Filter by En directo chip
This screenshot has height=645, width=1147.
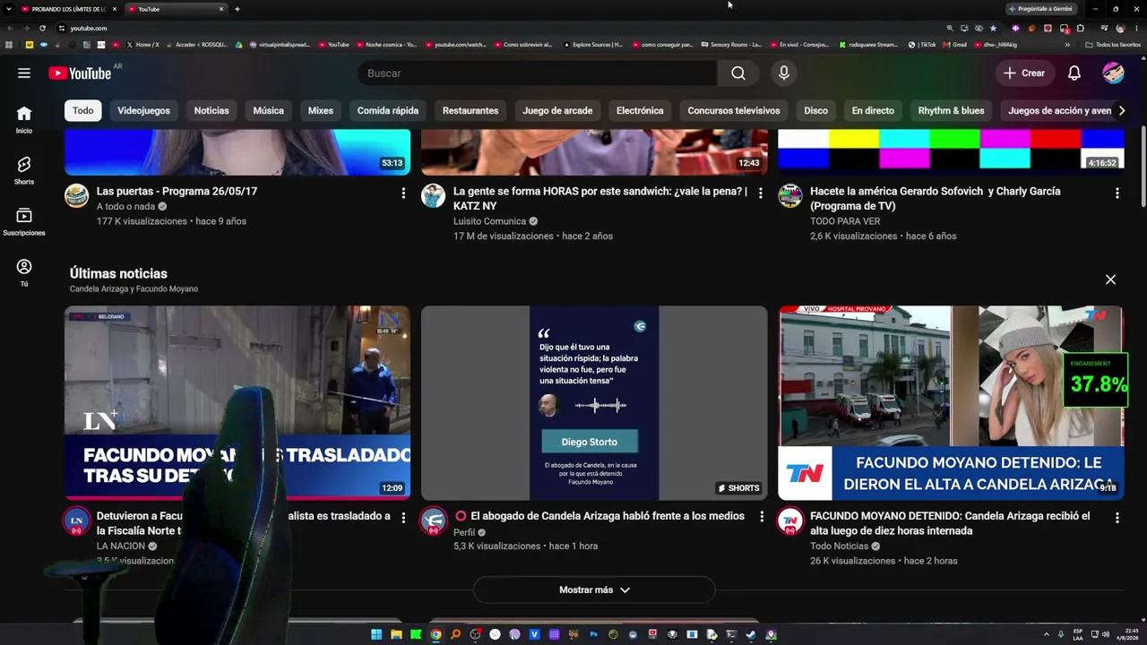pos(873,111)
